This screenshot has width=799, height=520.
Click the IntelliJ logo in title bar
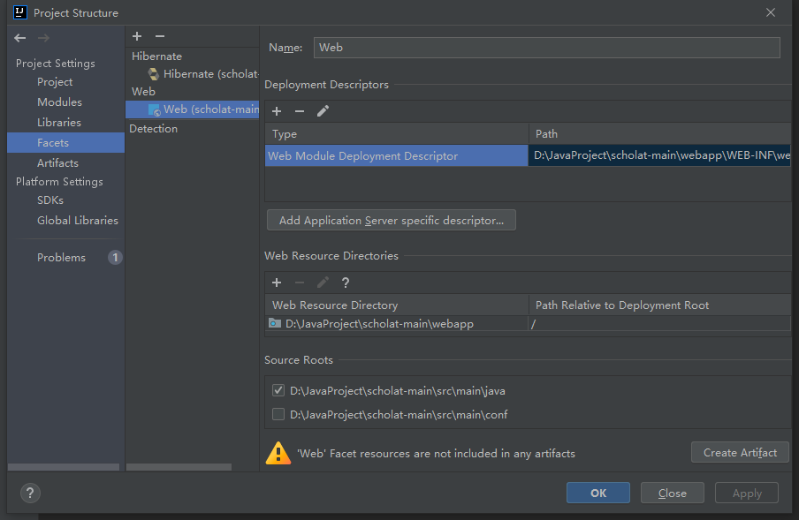[19, 12]
